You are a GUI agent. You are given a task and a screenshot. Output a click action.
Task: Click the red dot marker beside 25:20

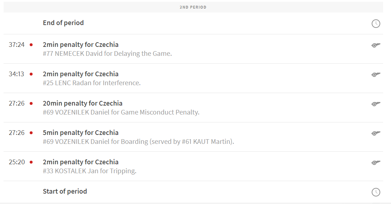click(31, 162)
